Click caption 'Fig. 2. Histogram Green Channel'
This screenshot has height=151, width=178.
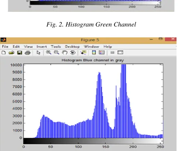click(x=91, y=25)
